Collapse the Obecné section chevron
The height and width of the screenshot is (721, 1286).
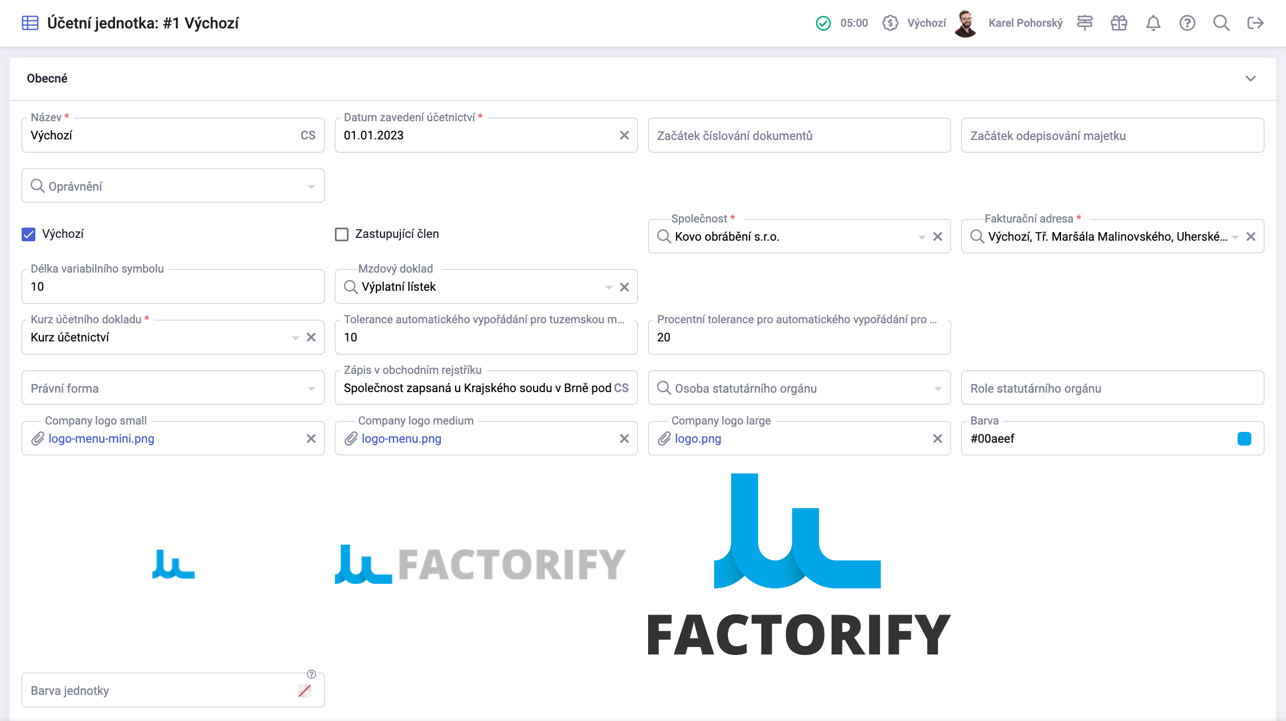[x=1251, y=79]
